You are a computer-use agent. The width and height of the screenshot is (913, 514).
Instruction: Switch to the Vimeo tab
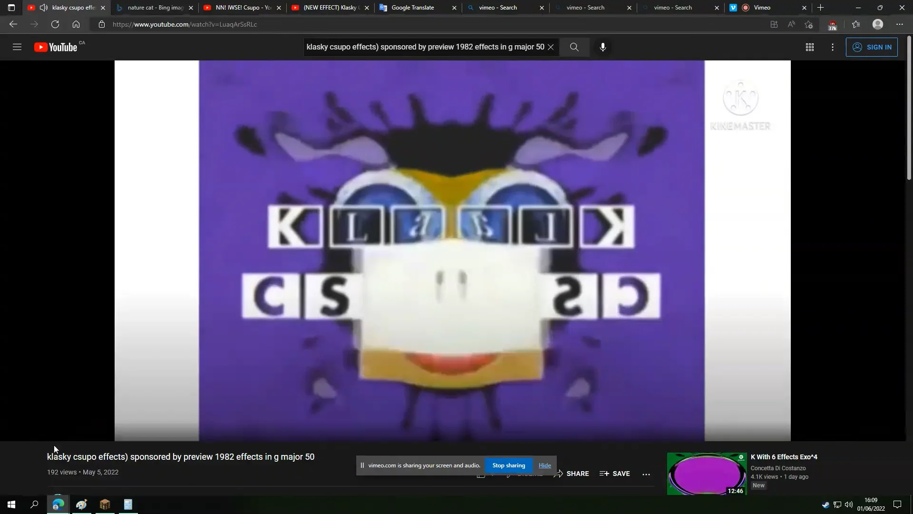(761, 8)
